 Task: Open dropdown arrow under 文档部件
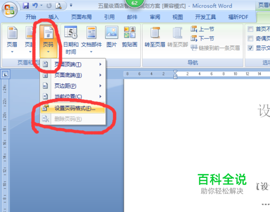coord(91,52)
